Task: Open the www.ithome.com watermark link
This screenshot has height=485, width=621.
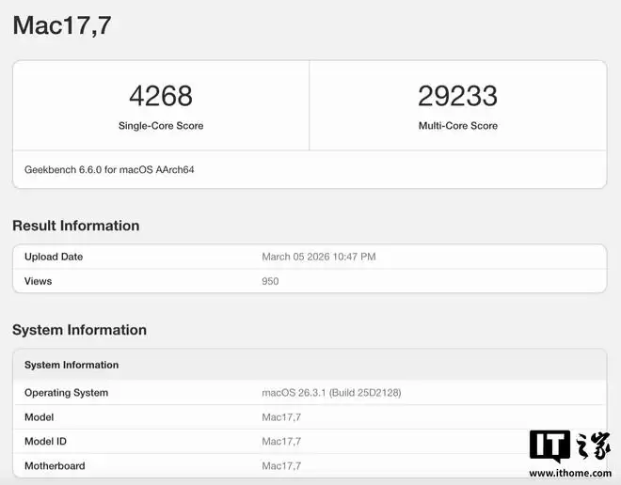Action: coord(569,472)
